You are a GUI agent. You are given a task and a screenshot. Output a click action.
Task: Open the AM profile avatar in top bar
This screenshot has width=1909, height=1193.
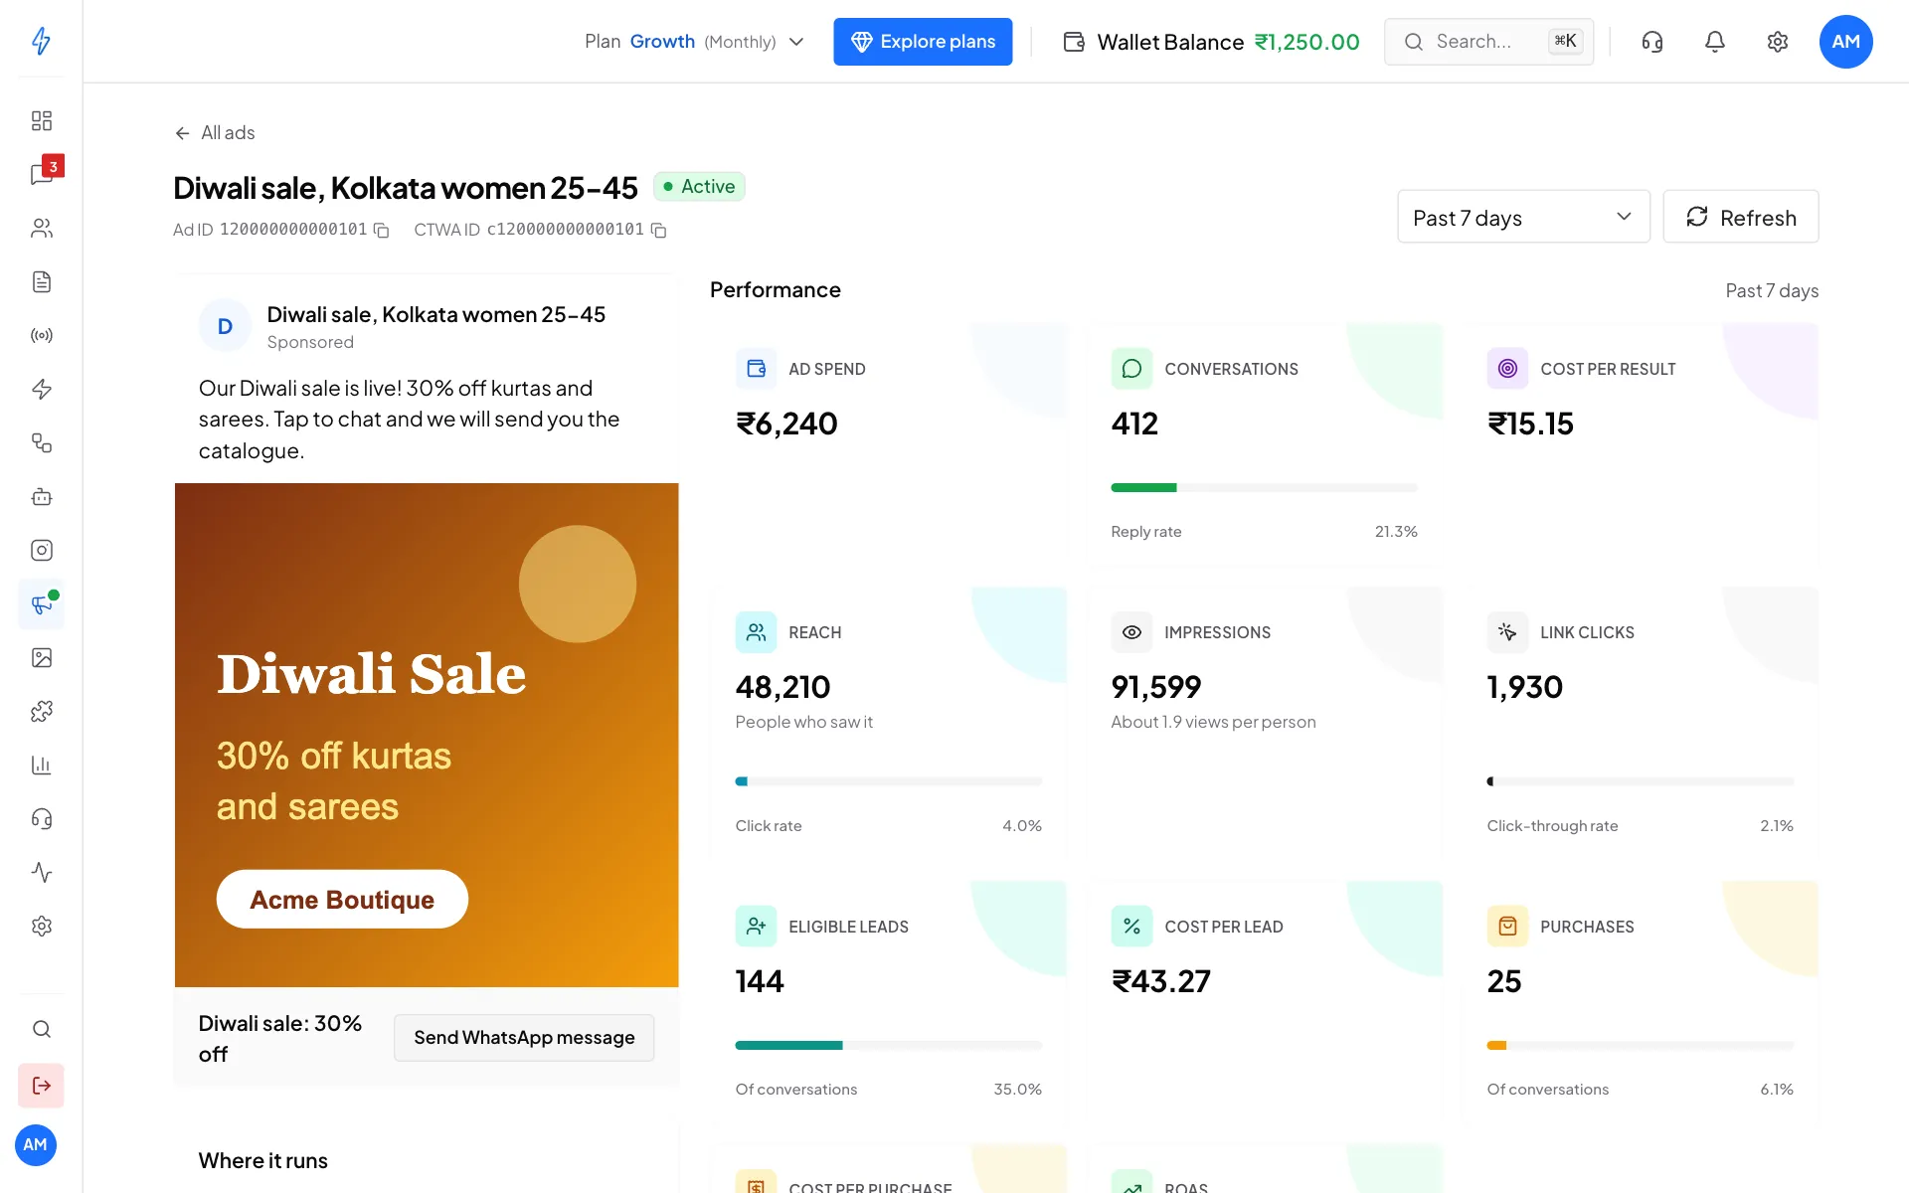coord(1845,42)
